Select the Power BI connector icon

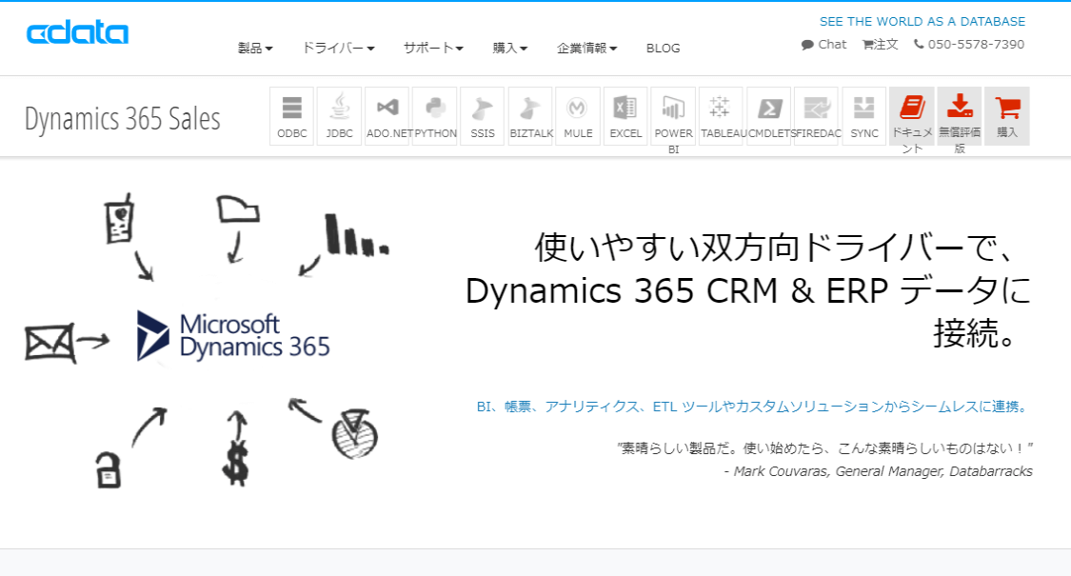[x=673, y=115]
